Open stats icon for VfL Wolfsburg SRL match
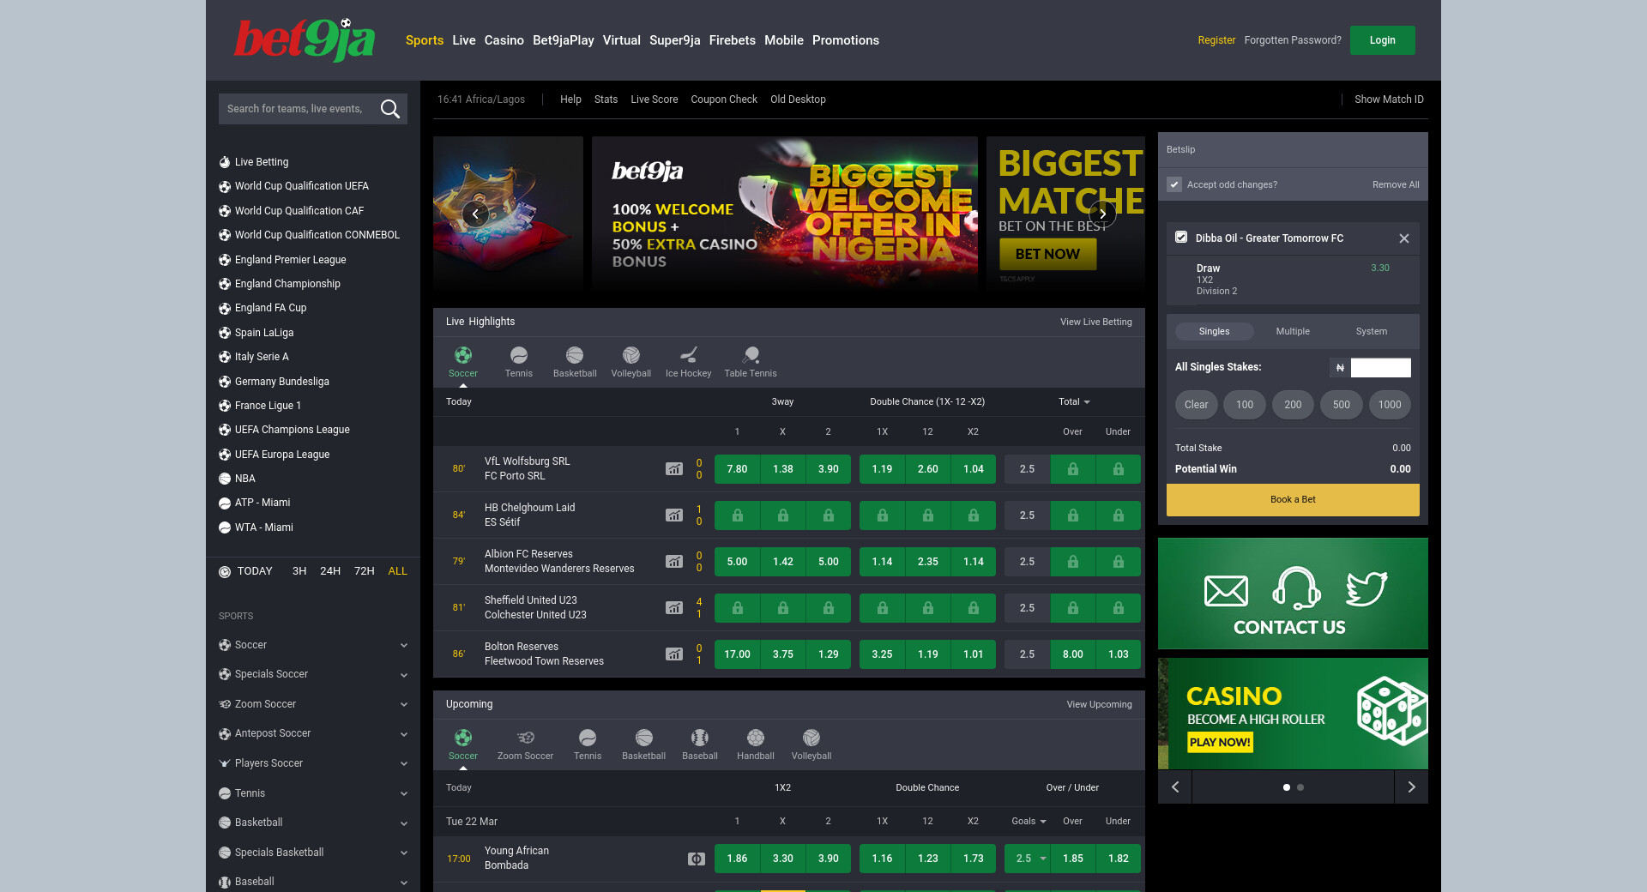1647x892 pixels. 674,469
